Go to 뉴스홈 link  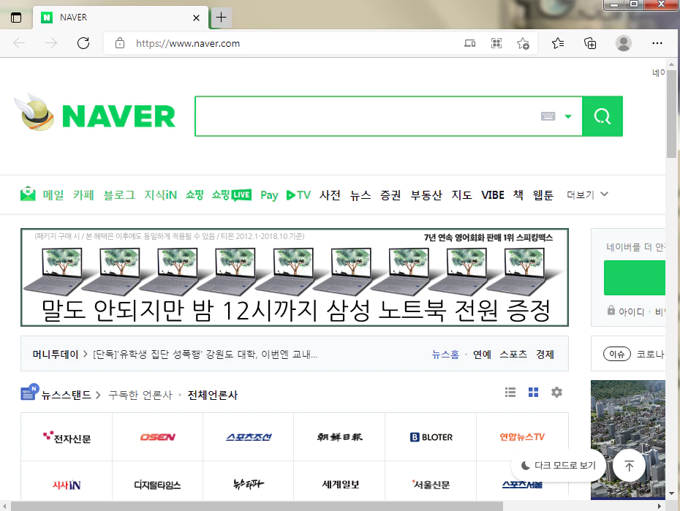coord(445,354)
